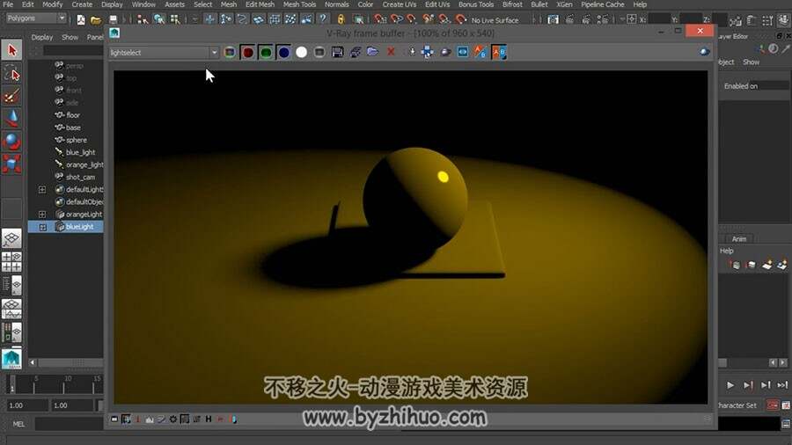Open the help question mark icon
This screenshot has width=792, height=445.
click(x=322, y=19)
